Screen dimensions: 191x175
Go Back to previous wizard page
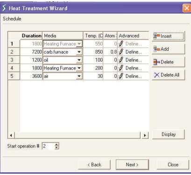pos(94,165)
